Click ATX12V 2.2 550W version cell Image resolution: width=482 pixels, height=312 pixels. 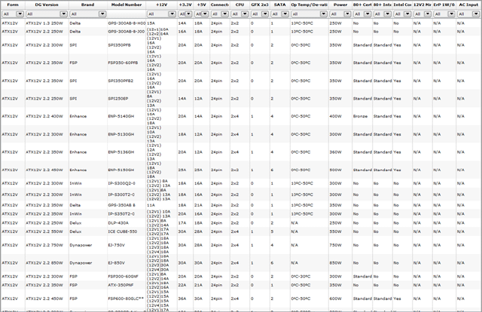(44, 231)
